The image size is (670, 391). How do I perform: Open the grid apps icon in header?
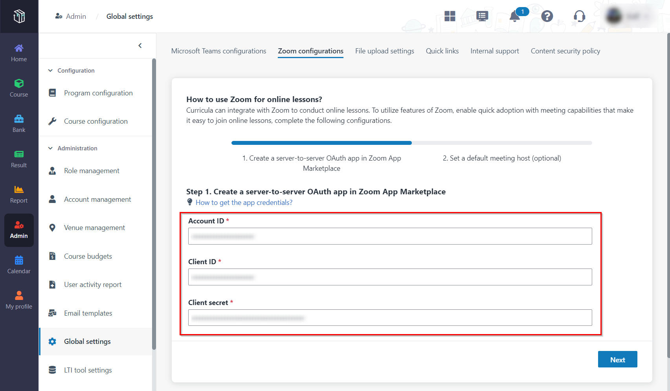click(450, 16)
